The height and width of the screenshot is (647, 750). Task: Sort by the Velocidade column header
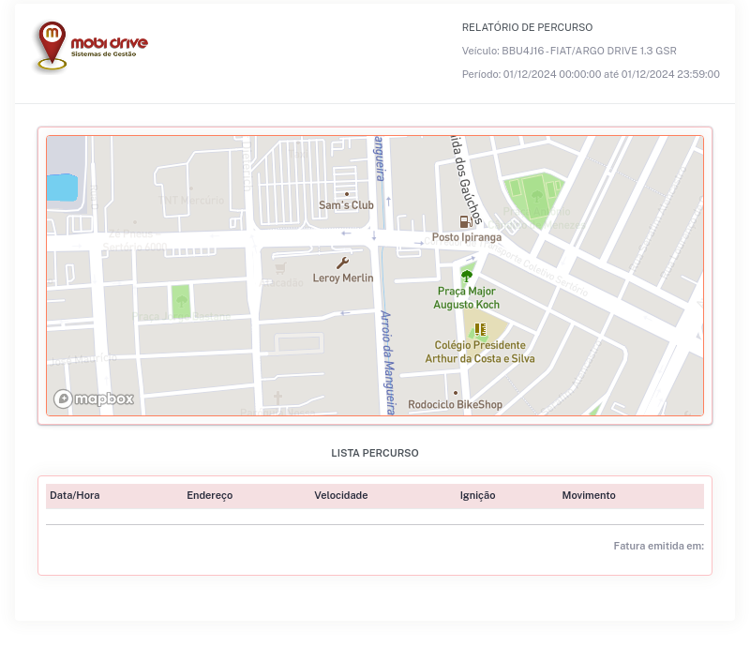[340, 495]
